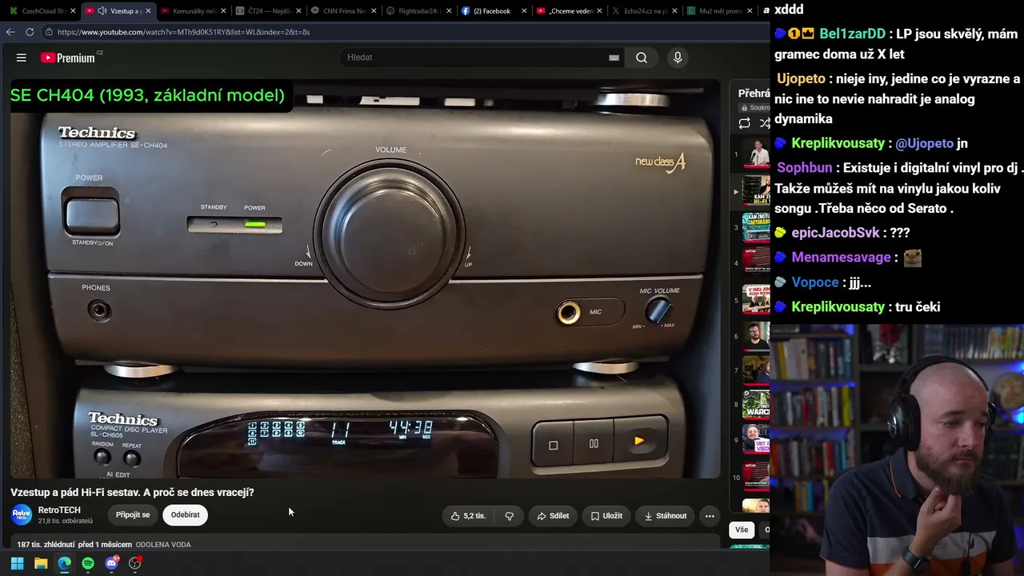Viewport: 1024px width, 576px height.
Task: Click chat username Vopoce
Action: [815, 282]
